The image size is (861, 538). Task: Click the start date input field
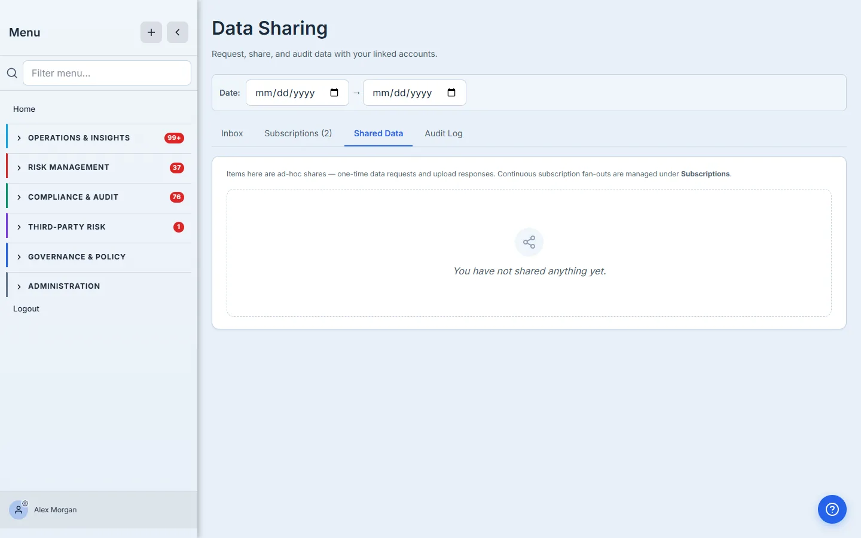pyautogui.click(x=297, y=93)
